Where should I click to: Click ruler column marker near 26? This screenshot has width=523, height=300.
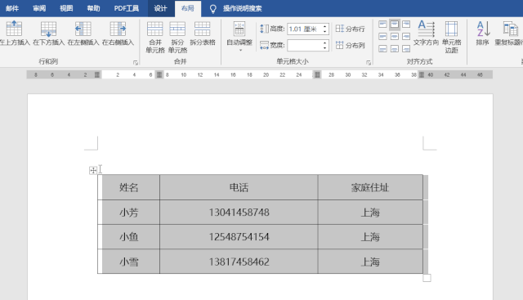tap(317, 74)
